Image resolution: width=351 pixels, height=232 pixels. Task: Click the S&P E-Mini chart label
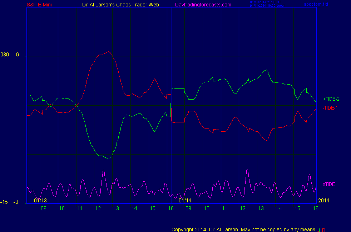click(x=39, y=5)
